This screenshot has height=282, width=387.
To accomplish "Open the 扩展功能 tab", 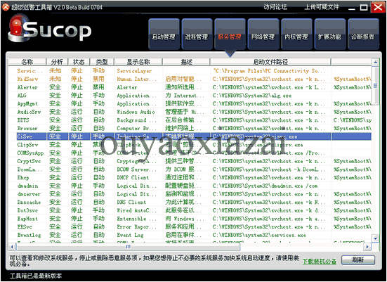I will pyautogui.click(x=329, y=34).
